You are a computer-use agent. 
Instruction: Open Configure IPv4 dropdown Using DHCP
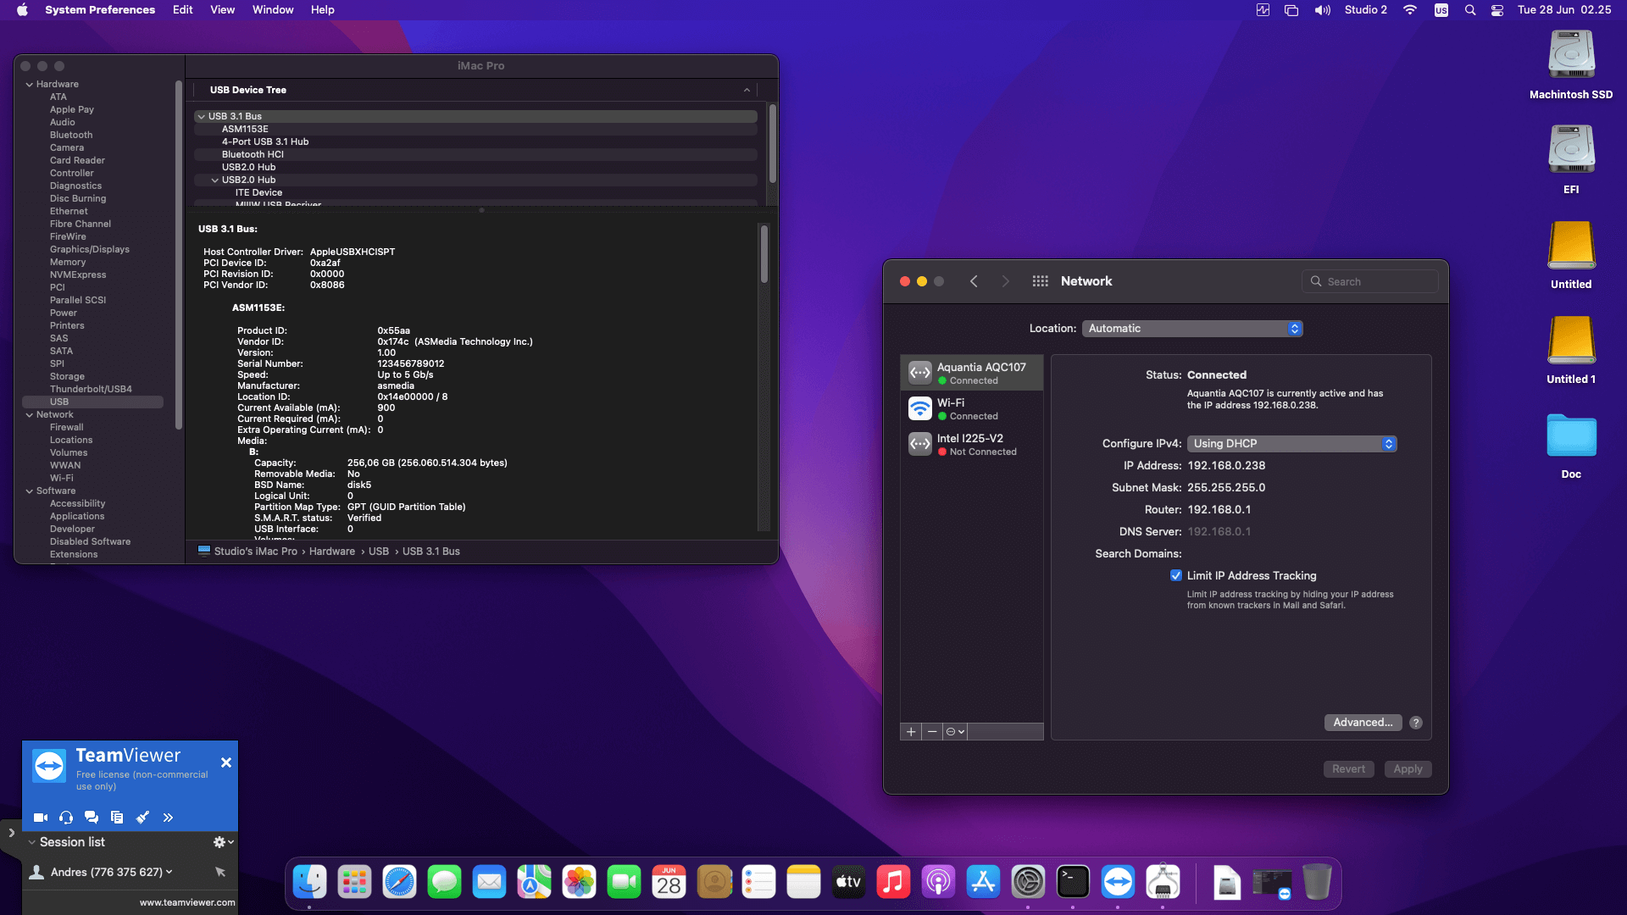click(1291, 444)
